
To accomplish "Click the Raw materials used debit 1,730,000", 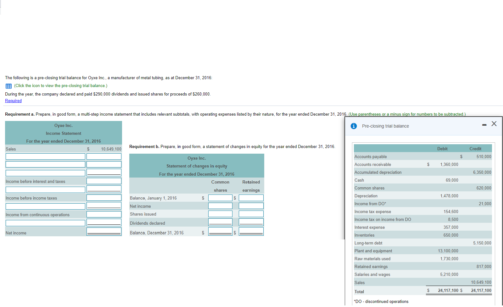I will 449,259.
